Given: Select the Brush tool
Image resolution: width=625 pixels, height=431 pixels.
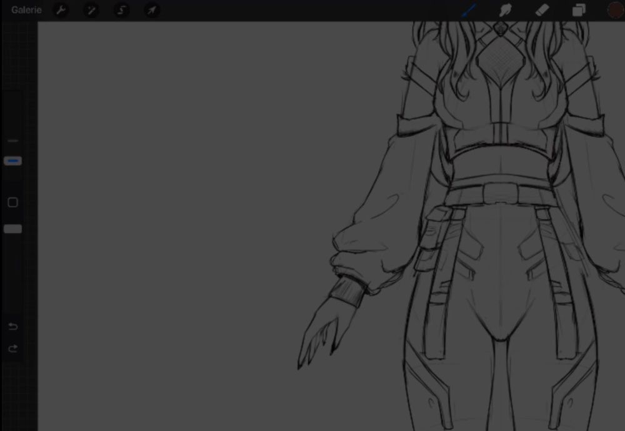Looking at the screenshot, I should click(x=469, y=11).
